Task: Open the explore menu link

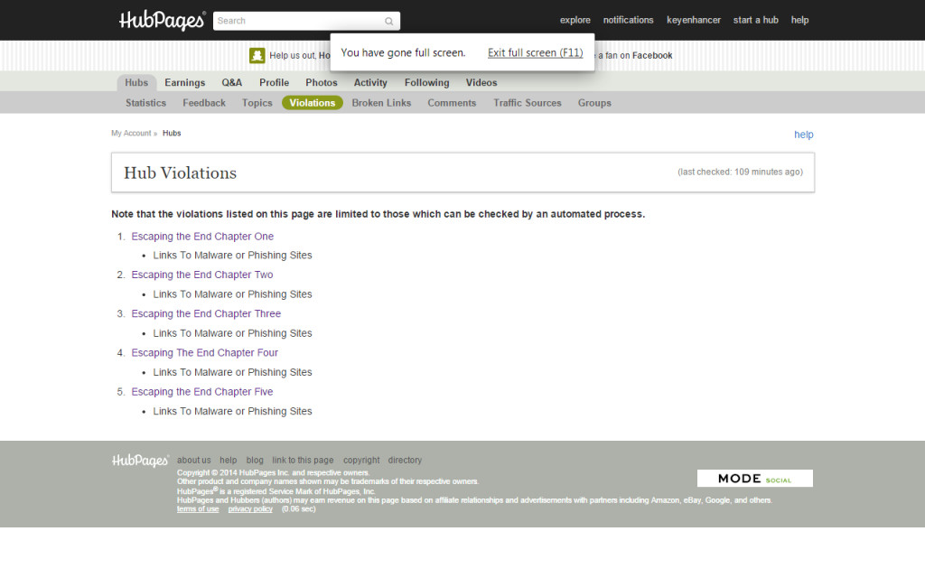Action: click(x=575, y=20)
